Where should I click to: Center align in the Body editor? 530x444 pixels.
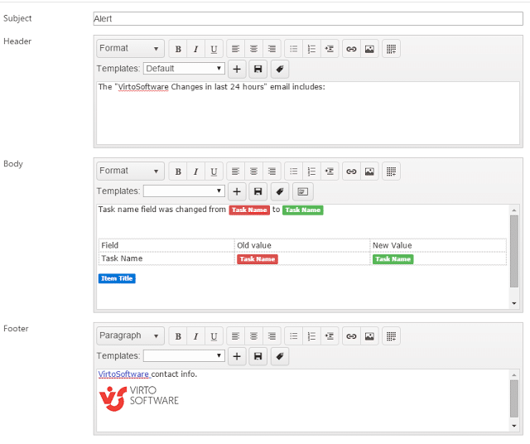[x=253, y=171]
